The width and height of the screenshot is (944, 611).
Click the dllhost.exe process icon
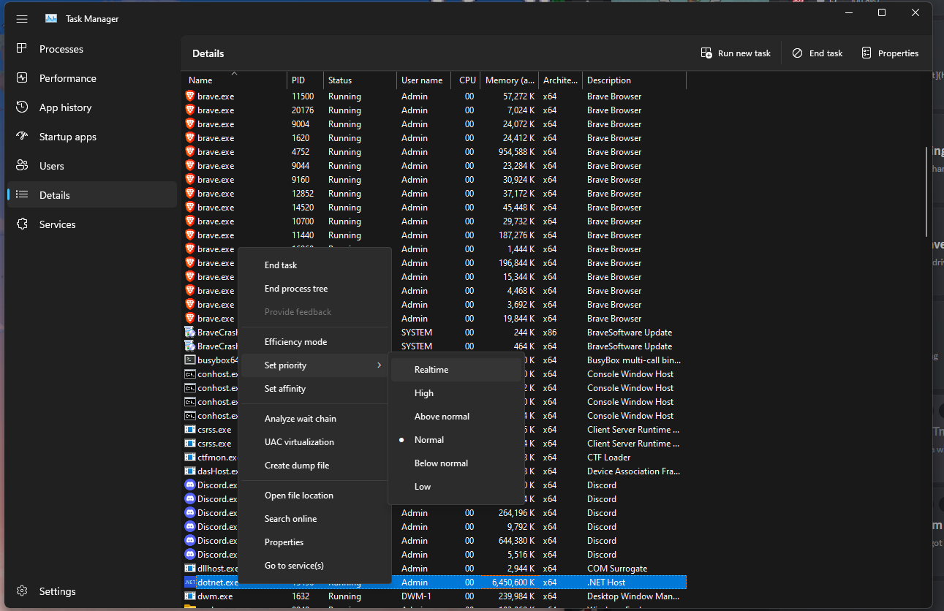[190, 569]
